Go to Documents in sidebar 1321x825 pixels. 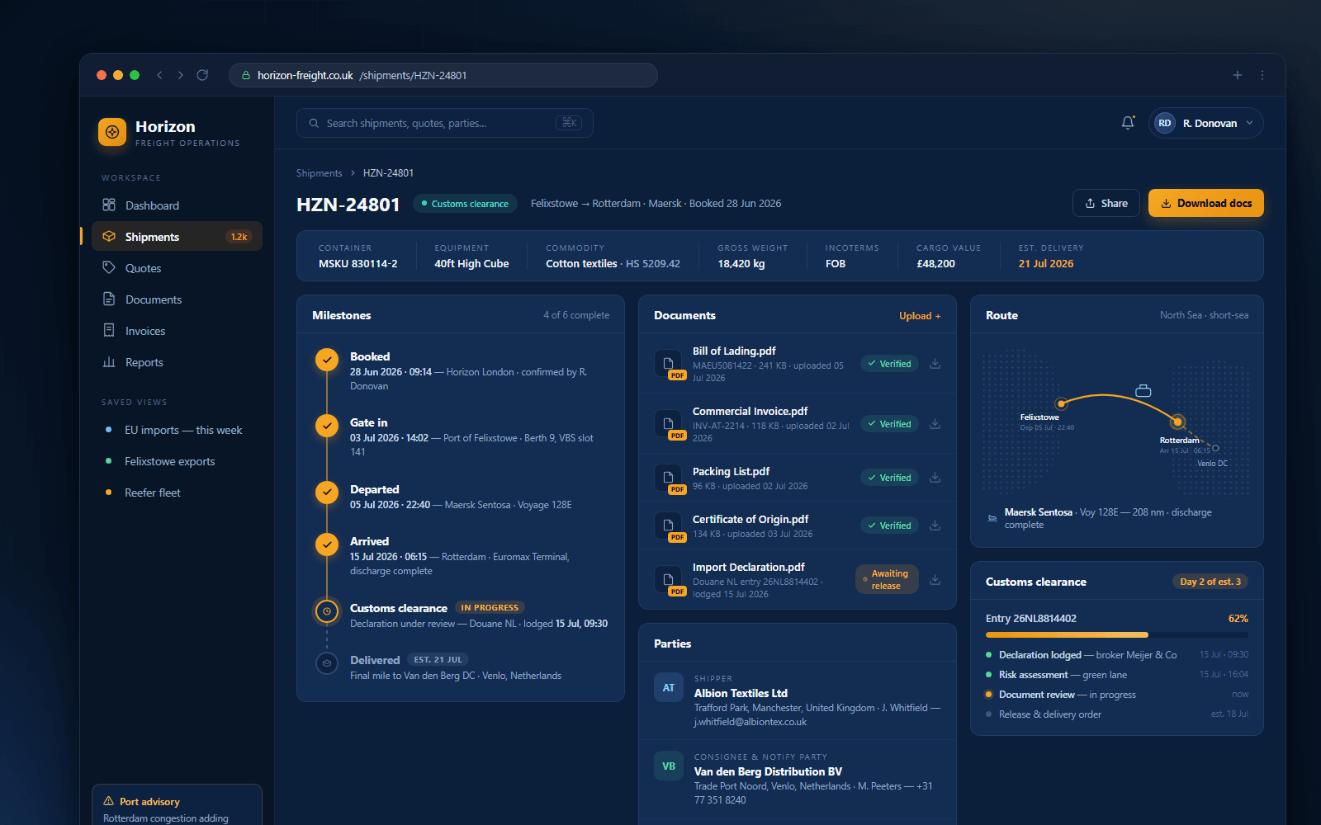(x=177, y=299)
